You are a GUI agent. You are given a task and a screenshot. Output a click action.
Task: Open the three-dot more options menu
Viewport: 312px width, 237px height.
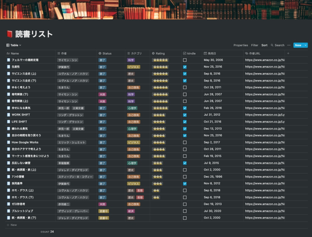coord(289,45)
